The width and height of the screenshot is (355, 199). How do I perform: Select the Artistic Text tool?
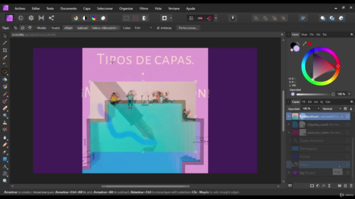coord(5,167)
